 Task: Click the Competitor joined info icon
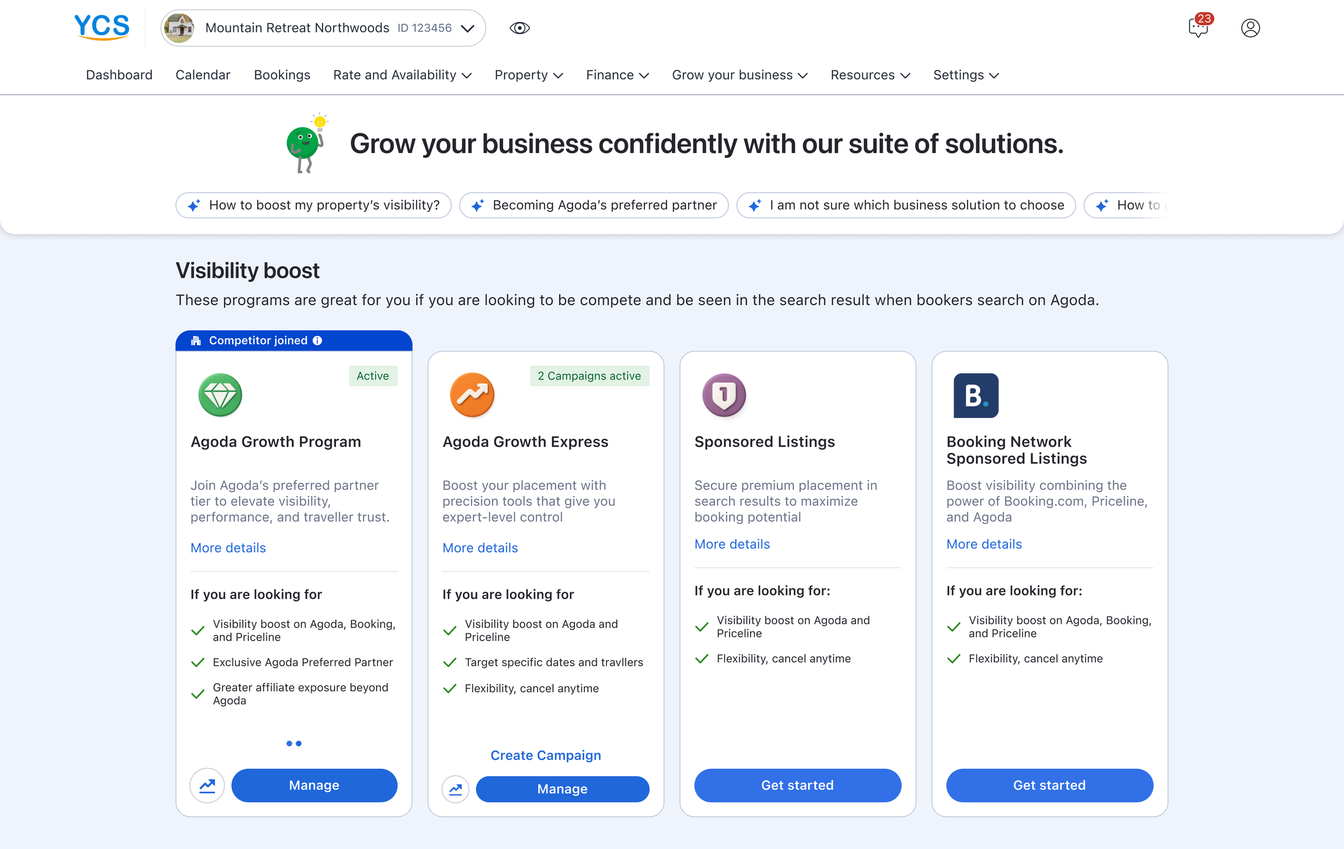click(x=318, y=340)
